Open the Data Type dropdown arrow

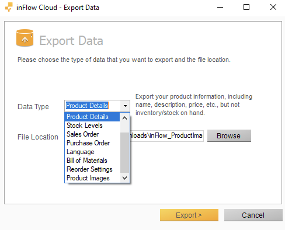point(125,106)
